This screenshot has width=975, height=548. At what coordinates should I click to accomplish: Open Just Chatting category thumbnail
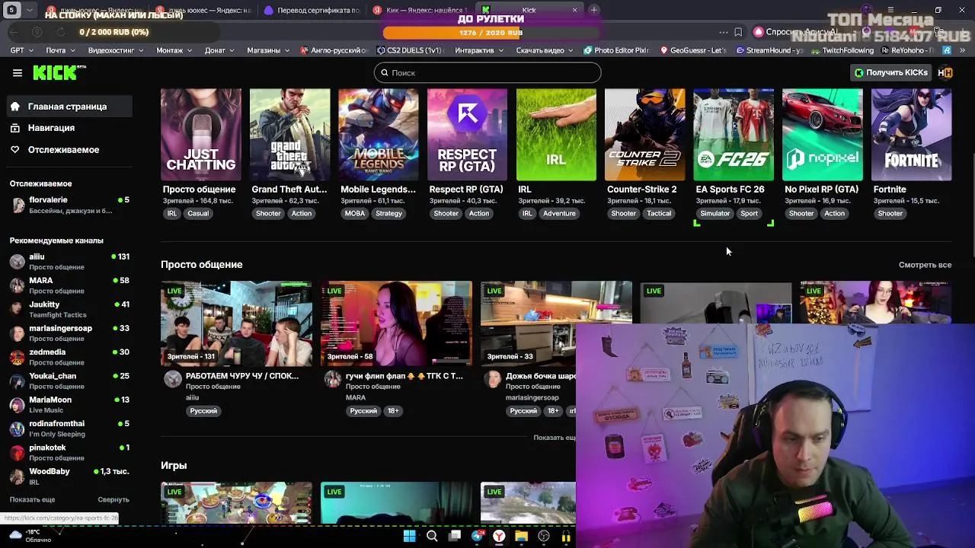tap(201, 135)
